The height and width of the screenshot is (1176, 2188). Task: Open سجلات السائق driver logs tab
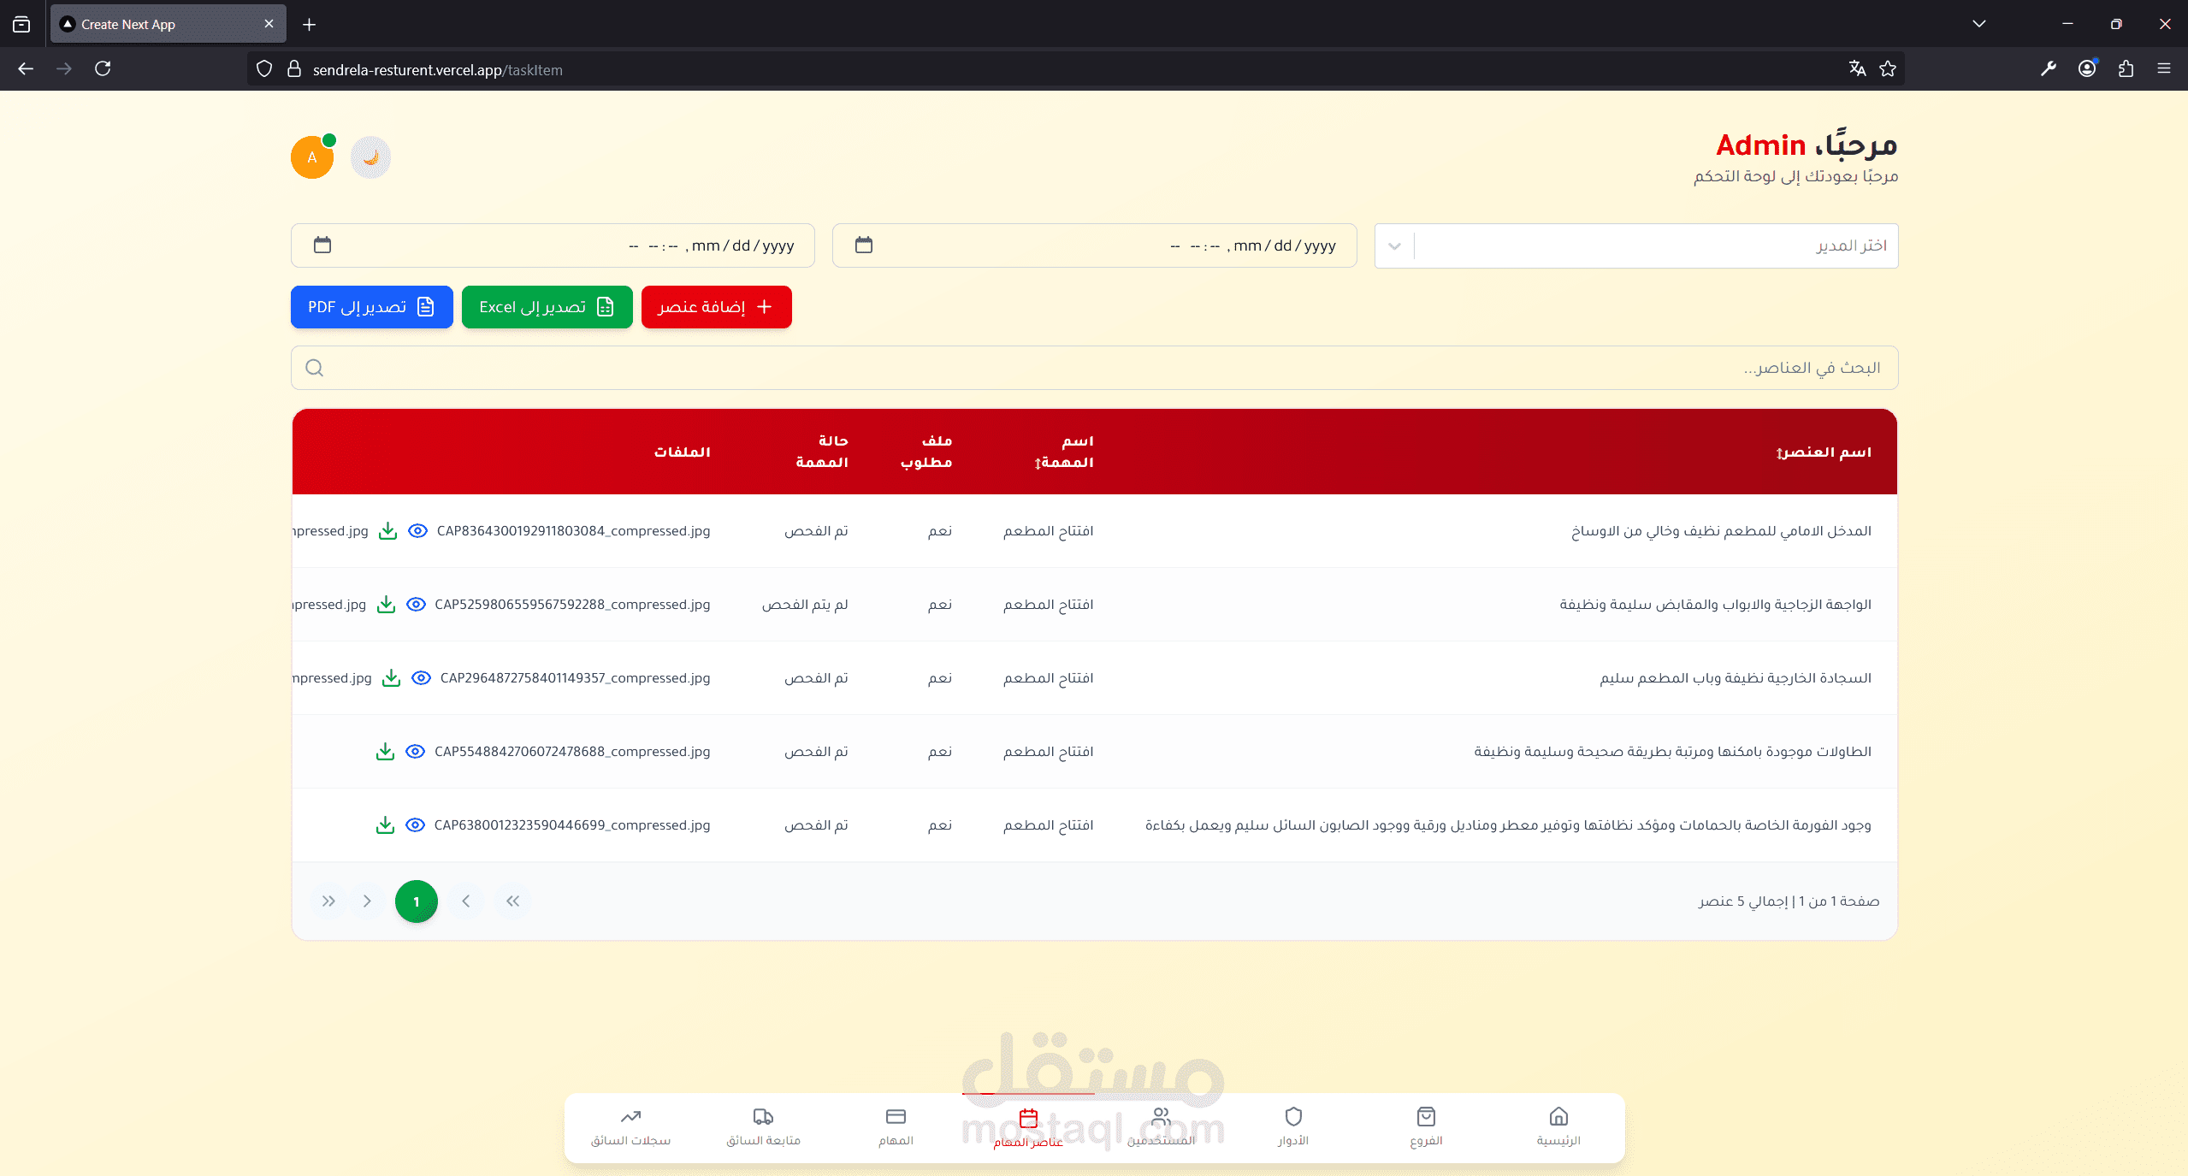(x=630, y=1127)
